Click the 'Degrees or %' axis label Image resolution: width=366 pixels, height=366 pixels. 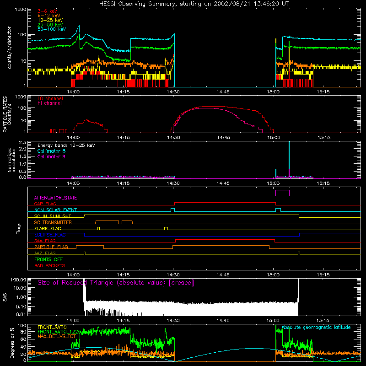click(x=12, y=343)
